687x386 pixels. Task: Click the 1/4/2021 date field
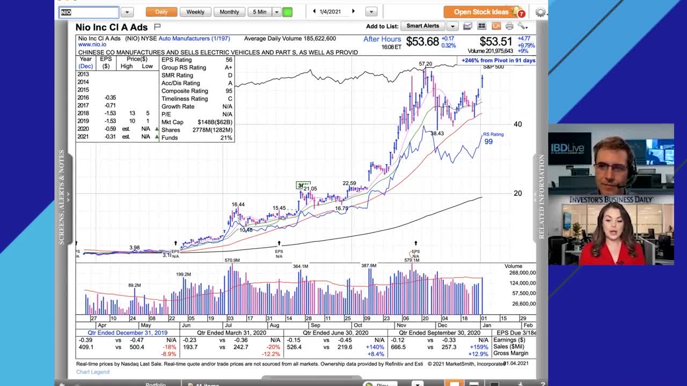tap(330, 11)
